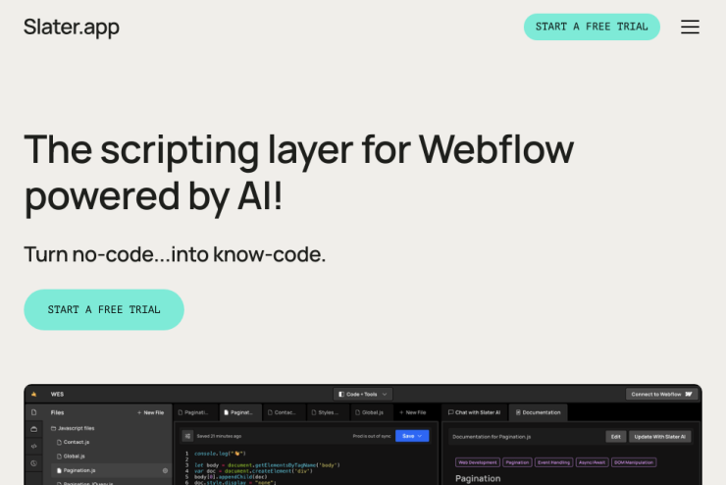Open Global.js in the file tree
Screen dimensions: 726x485
click(x=71, y=456)
